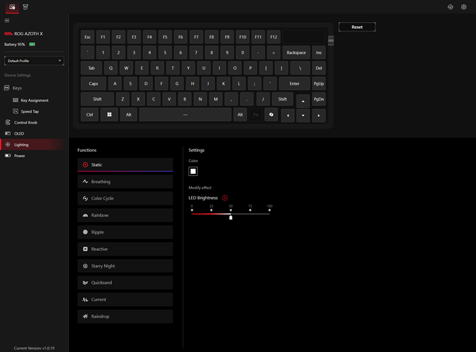Select the Breathing lighting effect
476x352 pixels.
tap(125, 182)
